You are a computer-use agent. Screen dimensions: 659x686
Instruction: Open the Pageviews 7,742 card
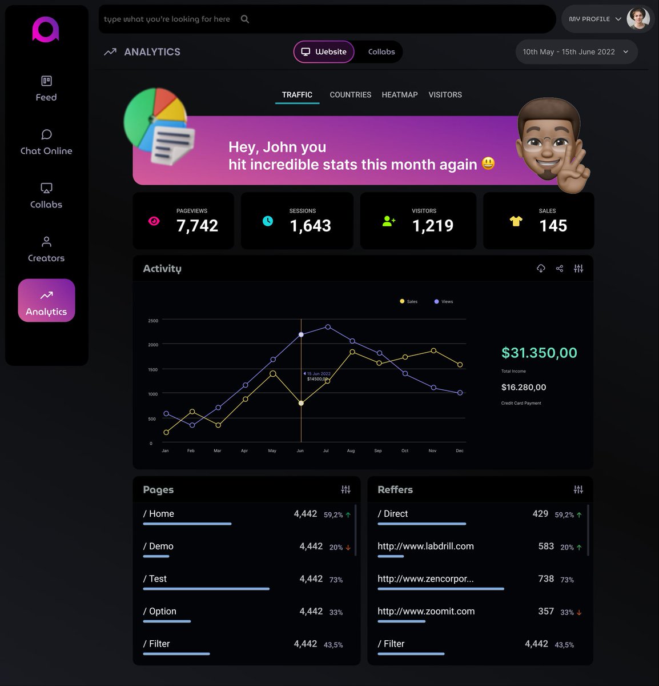(x=183, y=221)
